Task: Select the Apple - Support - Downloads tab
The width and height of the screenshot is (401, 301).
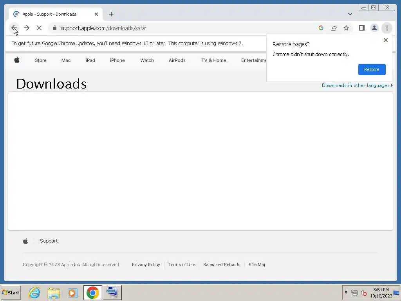Action: tap(56, 14)
